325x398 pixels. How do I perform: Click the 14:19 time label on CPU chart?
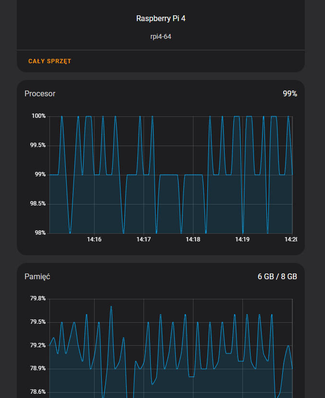[x=242, y=239]
